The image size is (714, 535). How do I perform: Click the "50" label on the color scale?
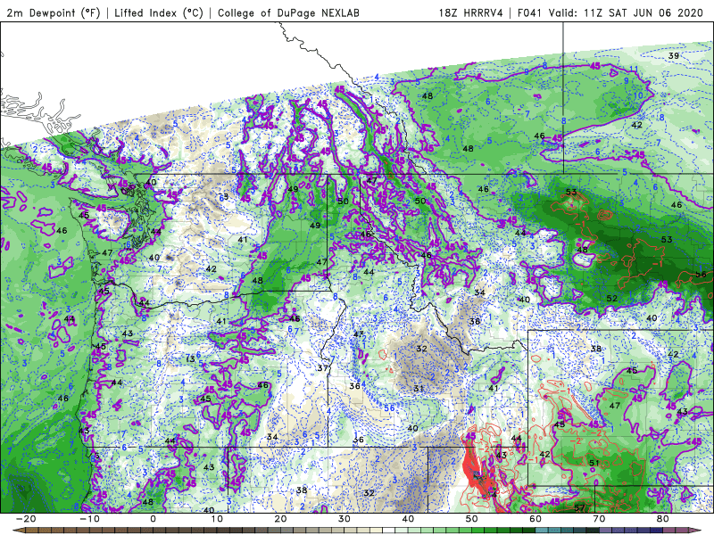click(472, 519)
